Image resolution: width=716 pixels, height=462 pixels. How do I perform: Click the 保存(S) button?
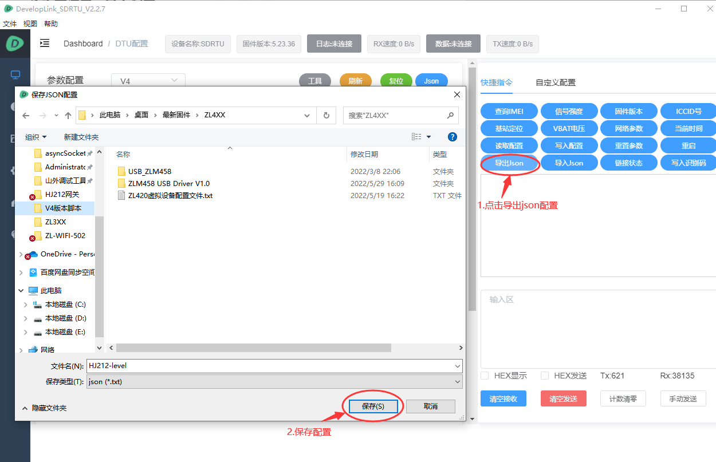click(373, 406)
